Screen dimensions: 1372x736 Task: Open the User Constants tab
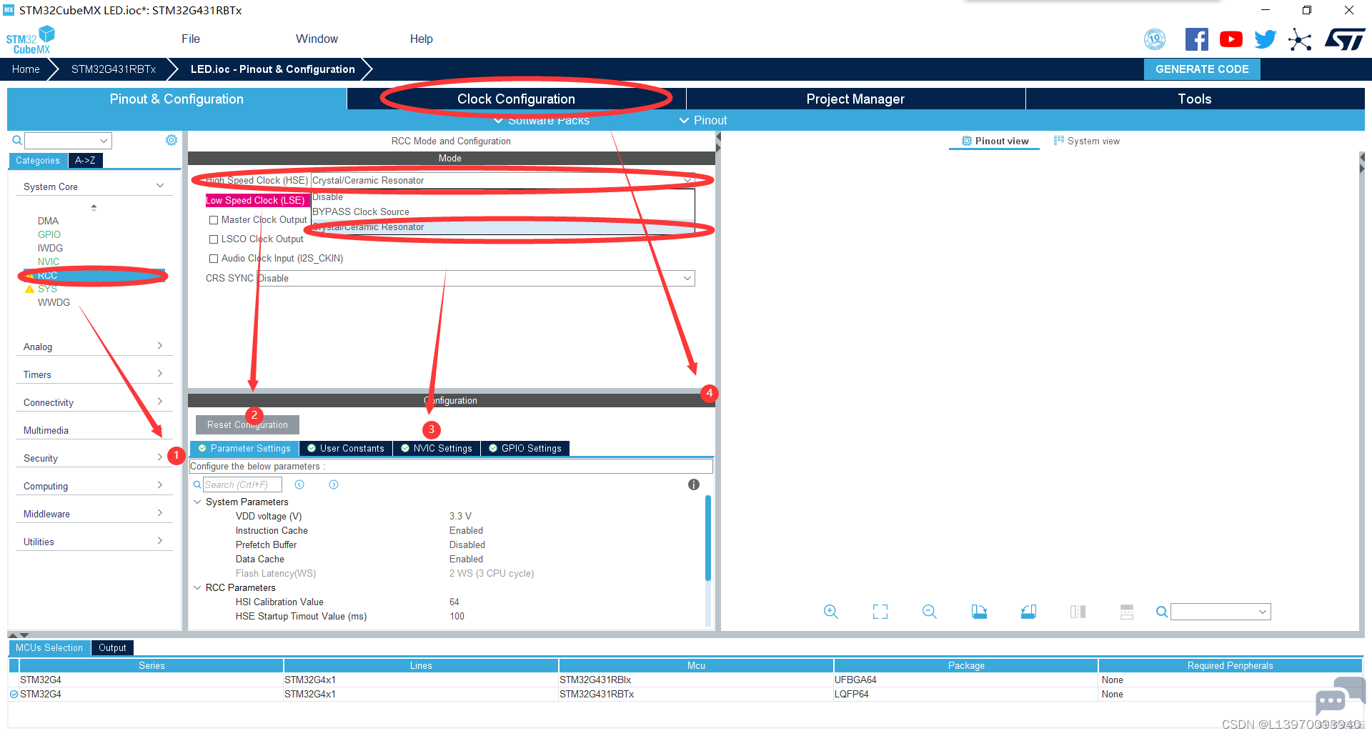tap(346, 448)
